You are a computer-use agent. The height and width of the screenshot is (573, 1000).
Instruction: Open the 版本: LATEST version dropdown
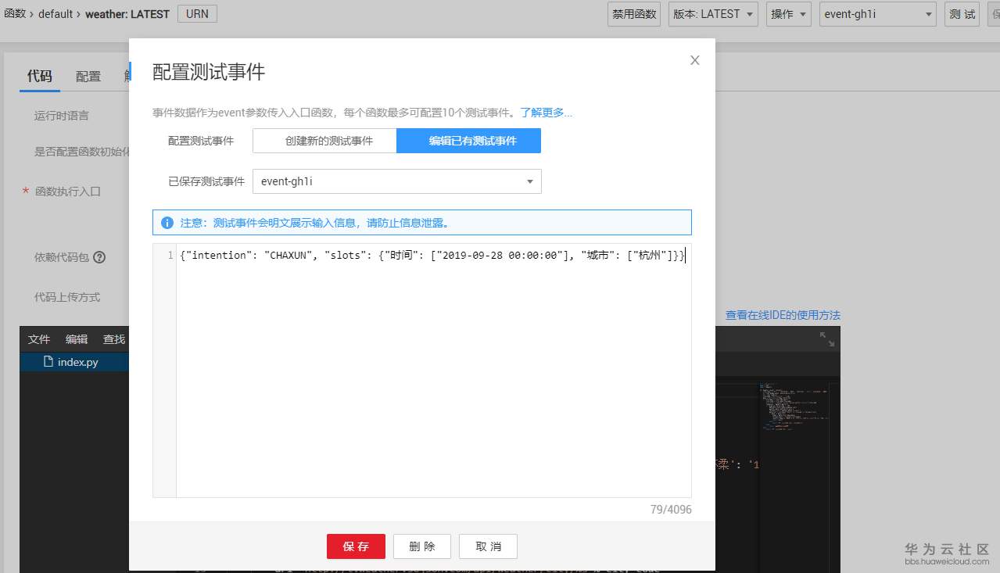[712, 13]
